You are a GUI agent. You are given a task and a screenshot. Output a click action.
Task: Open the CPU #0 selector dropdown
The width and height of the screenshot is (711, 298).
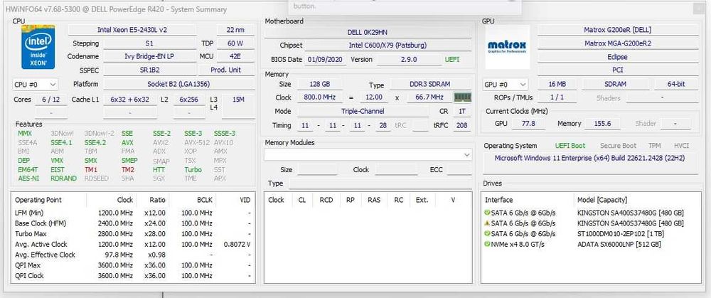pyautogui.click(x=36, y=85)
